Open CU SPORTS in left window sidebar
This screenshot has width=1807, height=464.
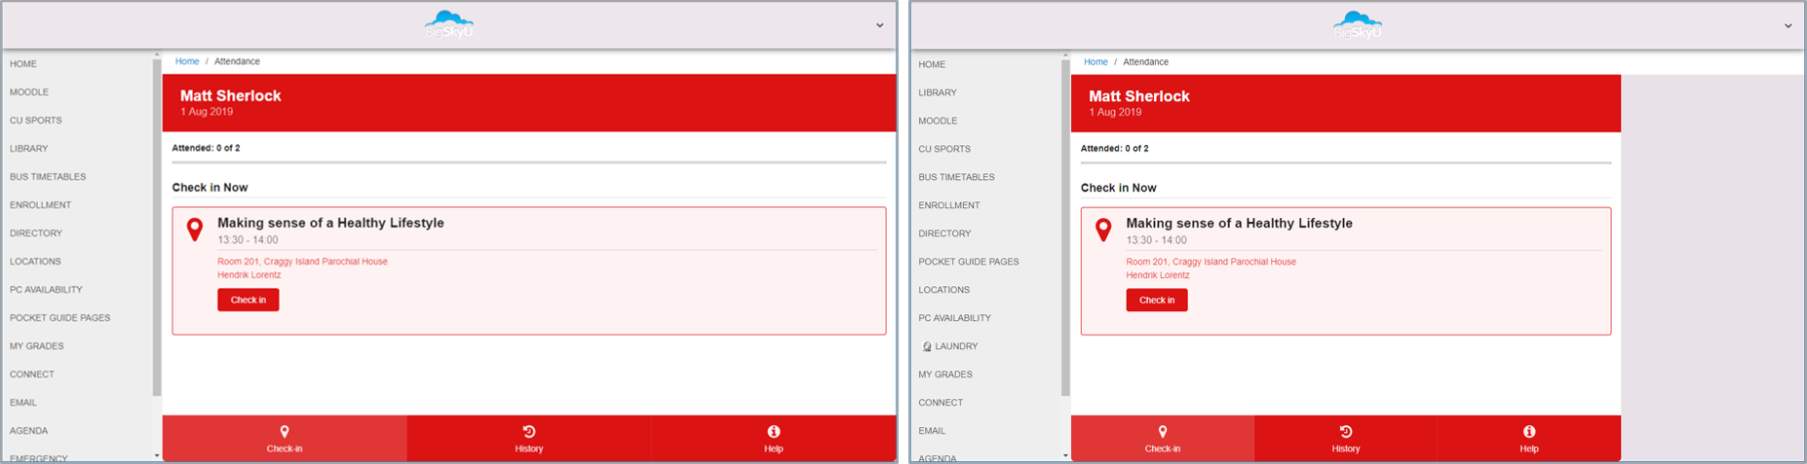pyautogui.click(x=36, y=121)
